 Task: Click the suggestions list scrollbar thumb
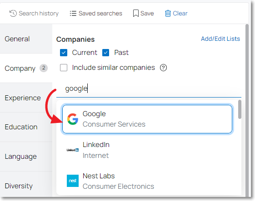point(240,109)
